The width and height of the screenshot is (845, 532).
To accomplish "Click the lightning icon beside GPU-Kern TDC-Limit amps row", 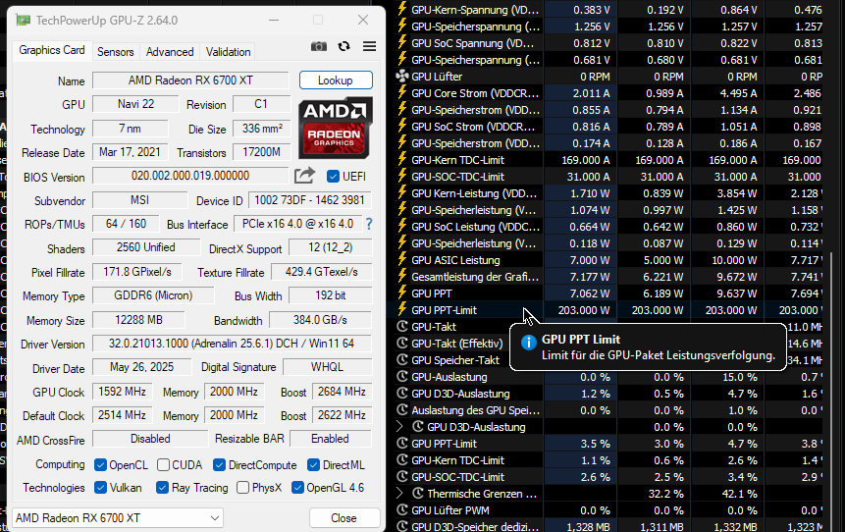I will pyautogui.click(x=402, y=160).
